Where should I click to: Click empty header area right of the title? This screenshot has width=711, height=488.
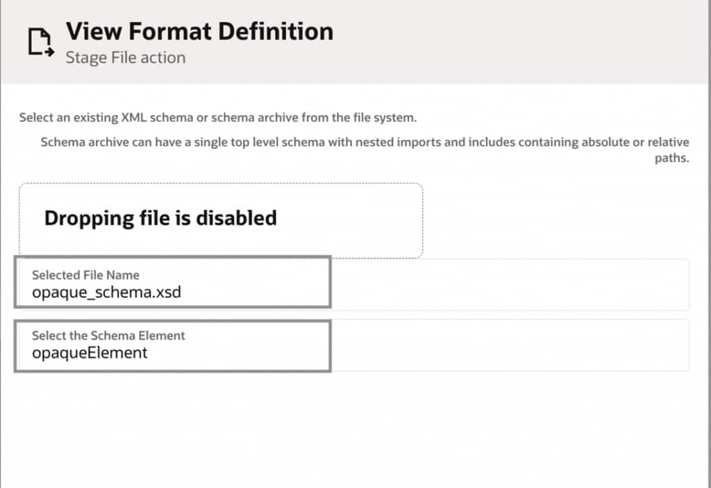pyautogui.click(x=521, y=42)
